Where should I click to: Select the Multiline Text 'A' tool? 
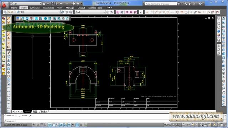coord(9,38)
